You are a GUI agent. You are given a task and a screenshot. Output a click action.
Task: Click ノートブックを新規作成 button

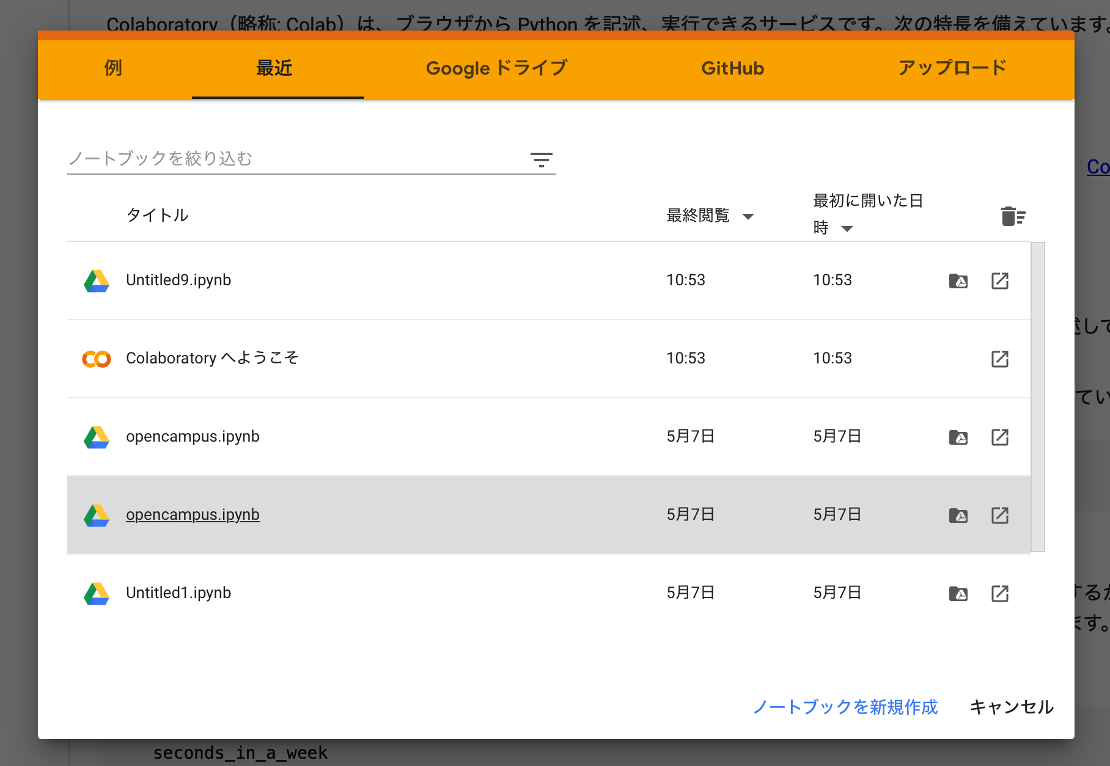845,707
